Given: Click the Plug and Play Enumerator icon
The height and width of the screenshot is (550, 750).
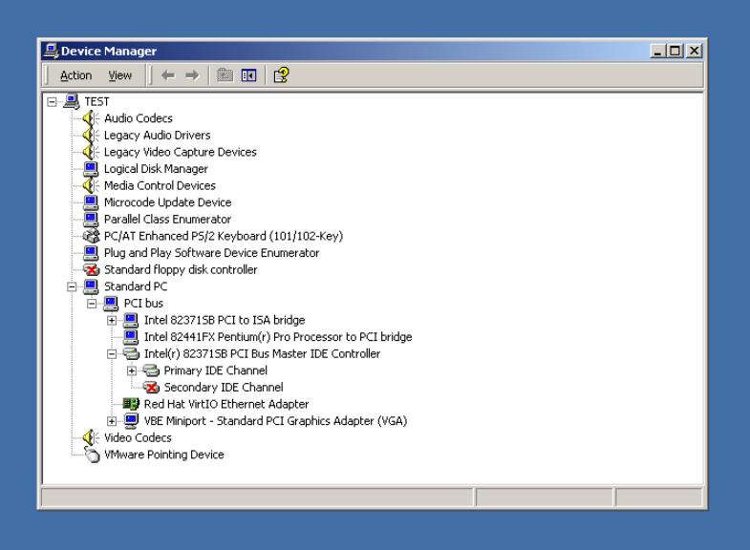Looking at the screenshot, I should tap(91, 253).
